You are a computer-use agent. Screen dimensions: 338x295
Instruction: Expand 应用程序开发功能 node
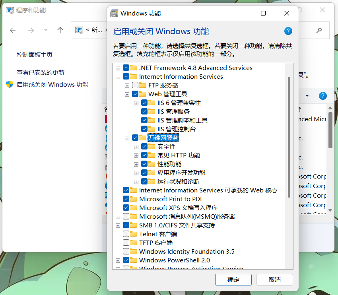click(x=136, y=173)
